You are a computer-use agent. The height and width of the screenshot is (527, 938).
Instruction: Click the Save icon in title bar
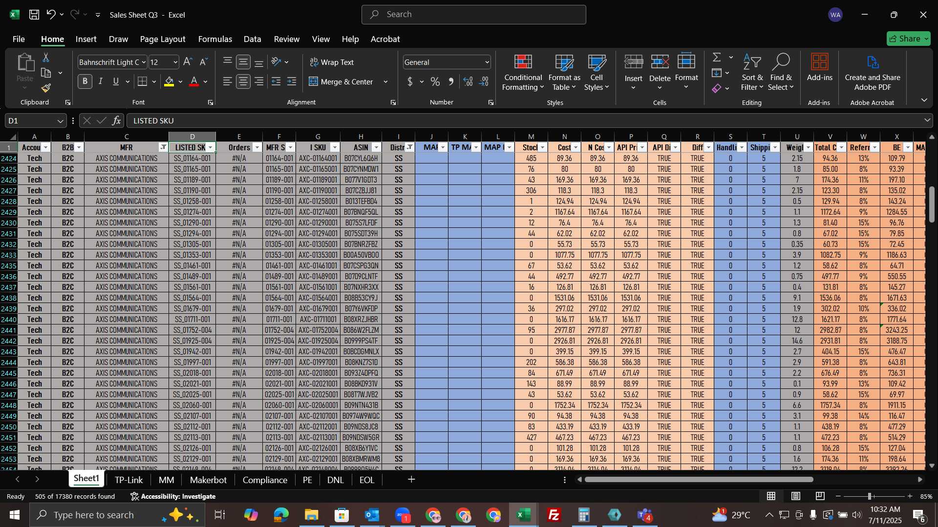[x=34, y=15]
